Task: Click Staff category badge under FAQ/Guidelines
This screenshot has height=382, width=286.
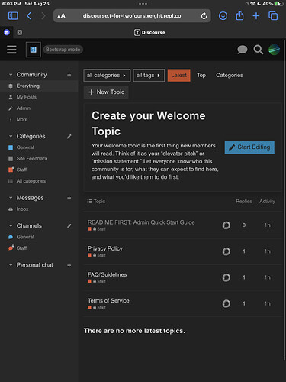Action: (x=97, y=281)
